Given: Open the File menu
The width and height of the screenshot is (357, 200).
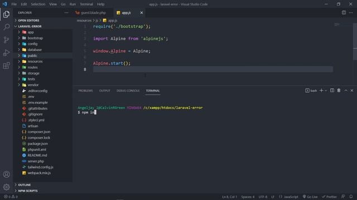Looking at the screenshot, I should [x=14, y=4].
